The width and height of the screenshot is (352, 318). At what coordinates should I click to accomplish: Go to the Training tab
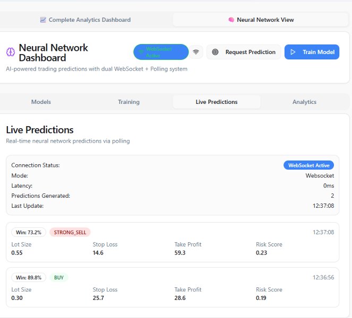click(x=129, y=102)
